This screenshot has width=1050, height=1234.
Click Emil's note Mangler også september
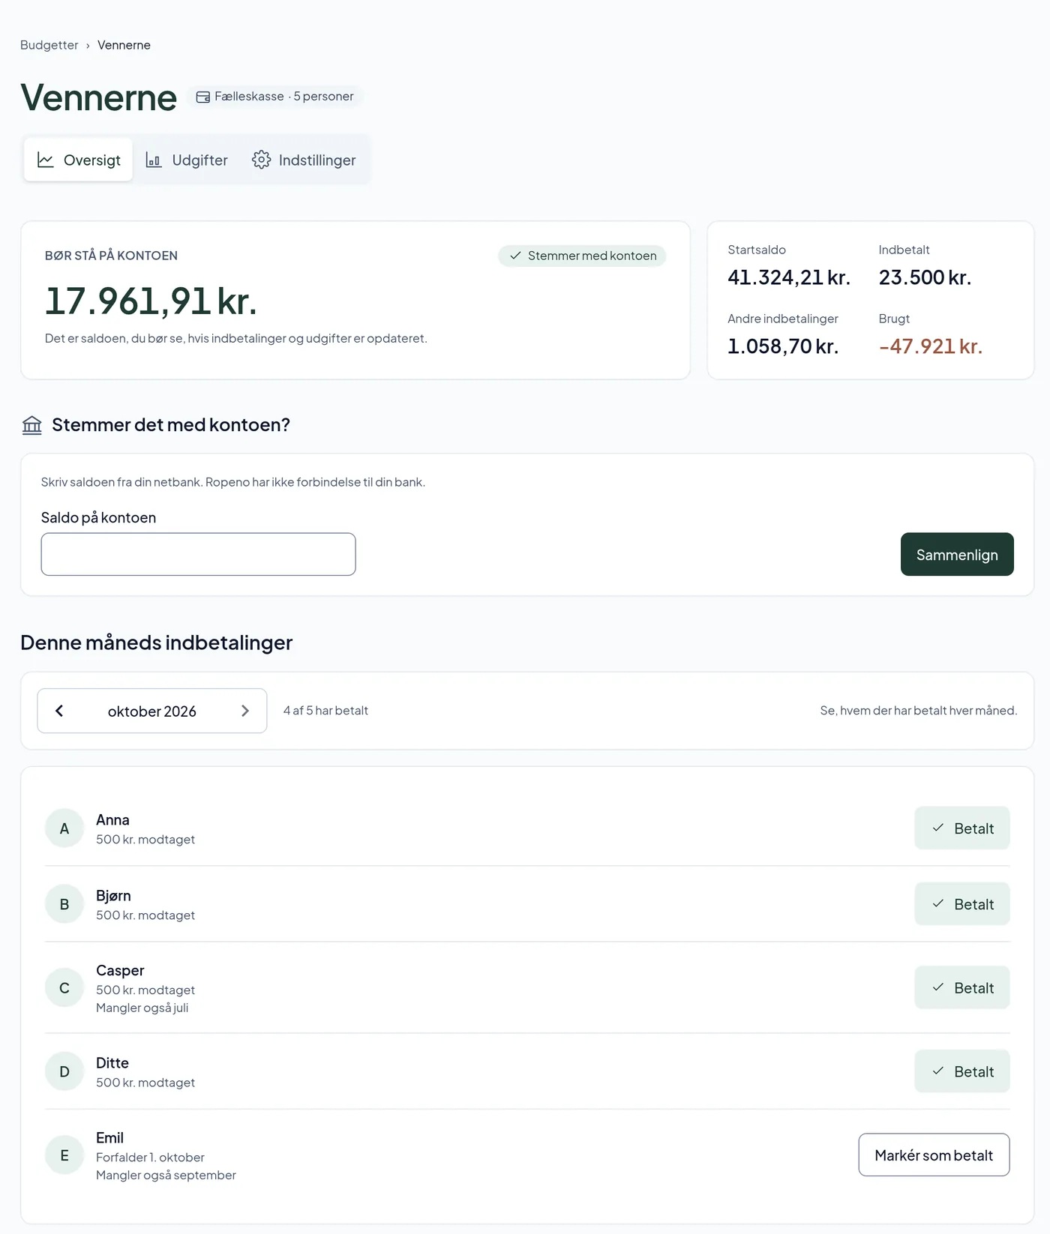[x=166, y=1176]
